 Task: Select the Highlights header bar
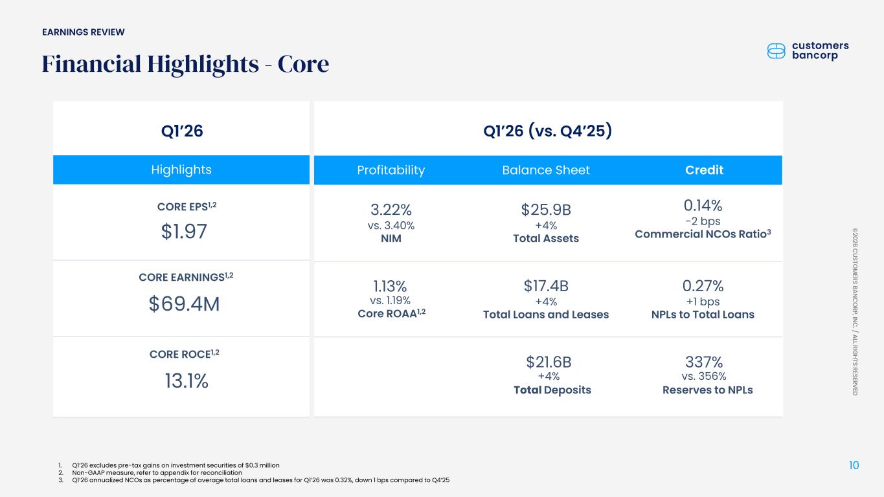click(x=181, y=170)
